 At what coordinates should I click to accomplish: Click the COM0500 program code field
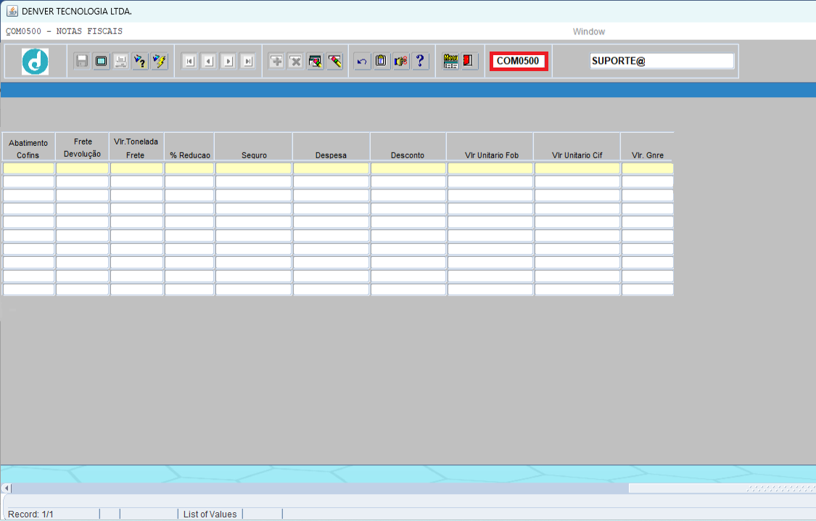518,62
